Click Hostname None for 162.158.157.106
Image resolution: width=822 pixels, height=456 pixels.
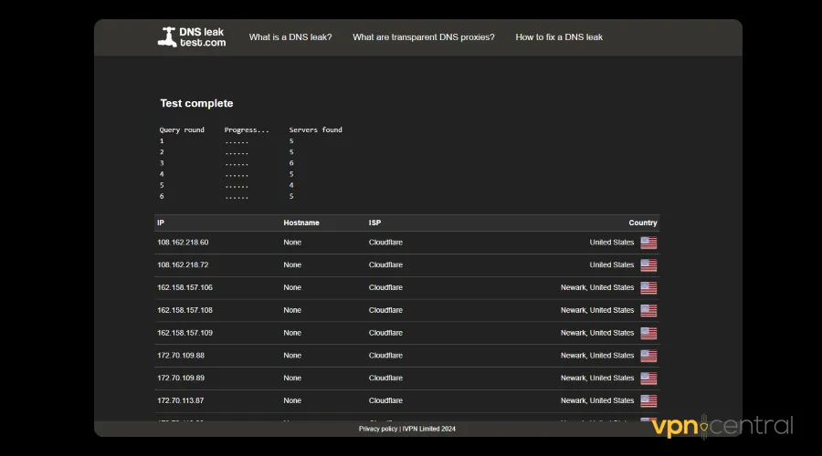(292, 287)
